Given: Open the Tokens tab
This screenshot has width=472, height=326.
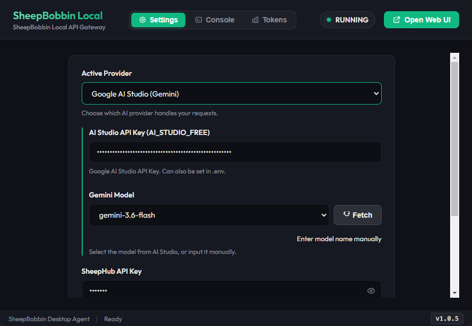Looking at the screenshot, I should tap(269, 20).
